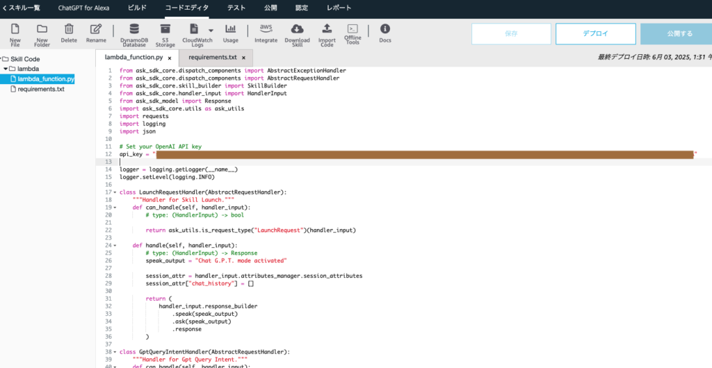The height and width of the screenshot is (368, 712).
Task: Expand the CloudWatch Logs dropdown arrow
Action: click(x=211, y=31)
